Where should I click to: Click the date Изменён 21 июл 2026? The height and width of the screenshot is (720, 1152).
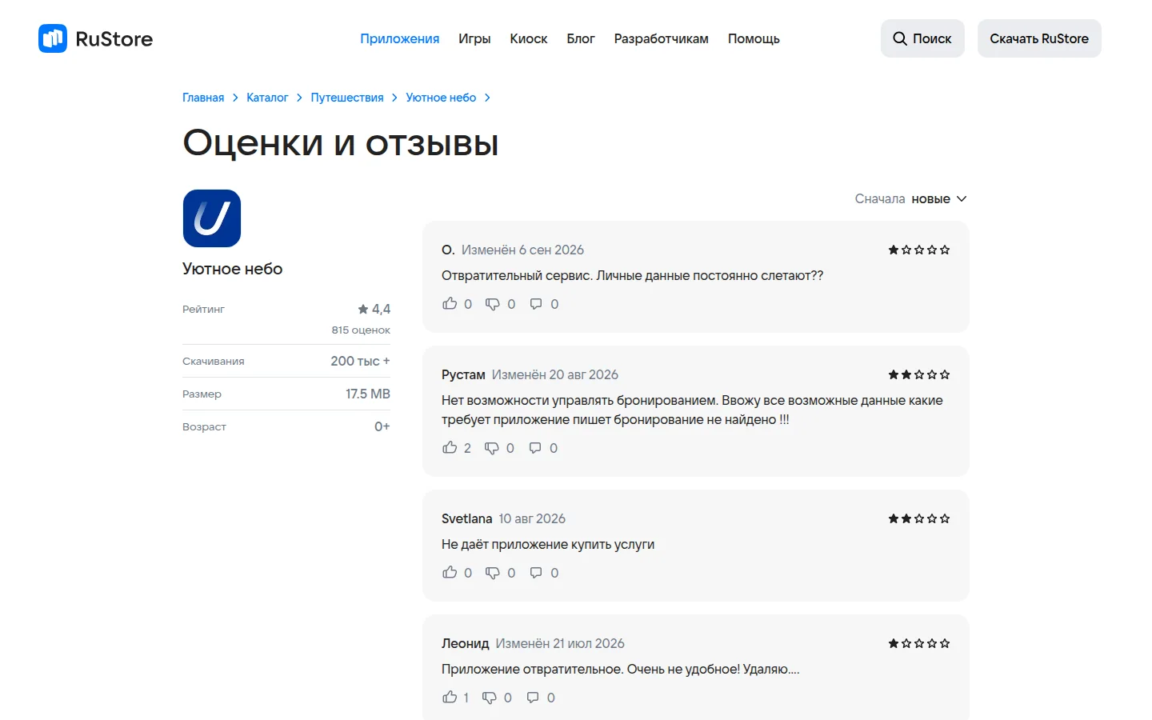coord(560,643)
